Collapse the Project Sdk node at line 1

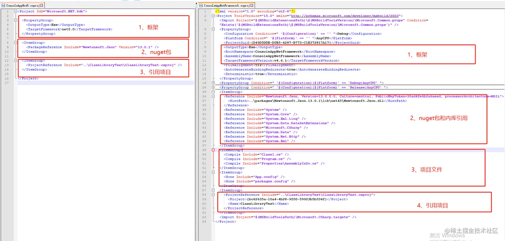(x=16, y=11)
